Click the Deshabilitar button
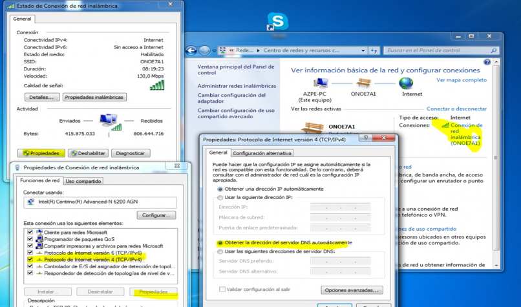 pyautogui.click(x=88, y=153)
